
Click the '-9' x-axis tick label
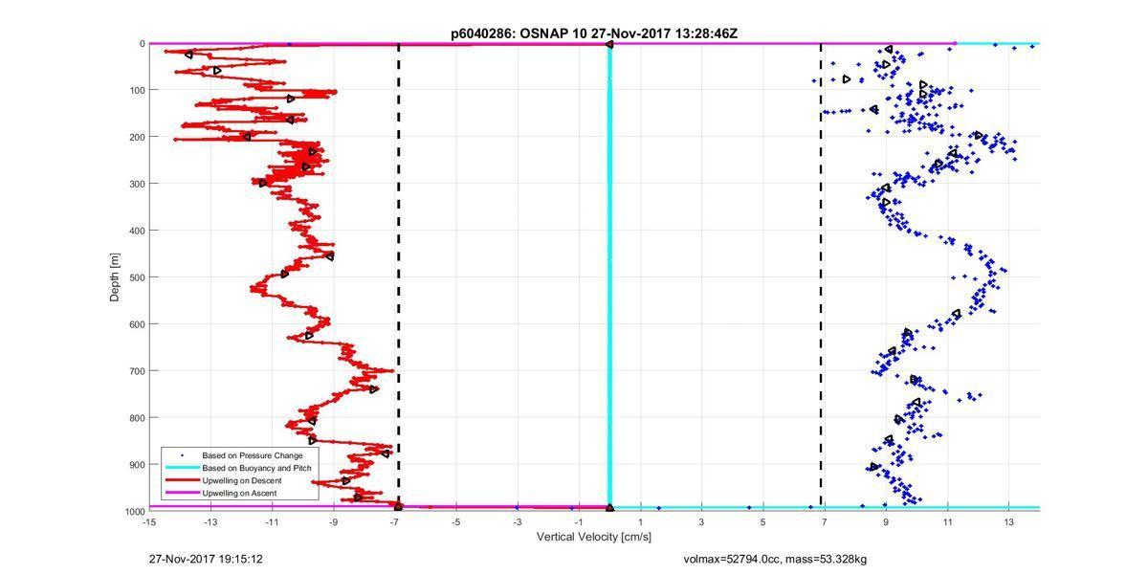coord(333,522)
